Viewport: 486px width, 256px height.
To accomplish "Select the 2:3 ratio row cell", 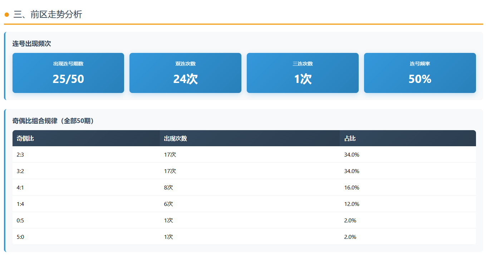I will tap(20, 155).
